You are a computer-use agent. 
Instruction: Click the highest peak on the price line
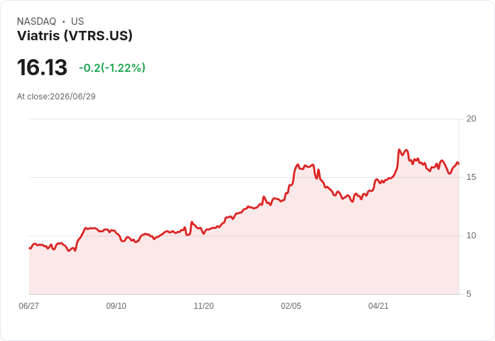pos(399,150)
